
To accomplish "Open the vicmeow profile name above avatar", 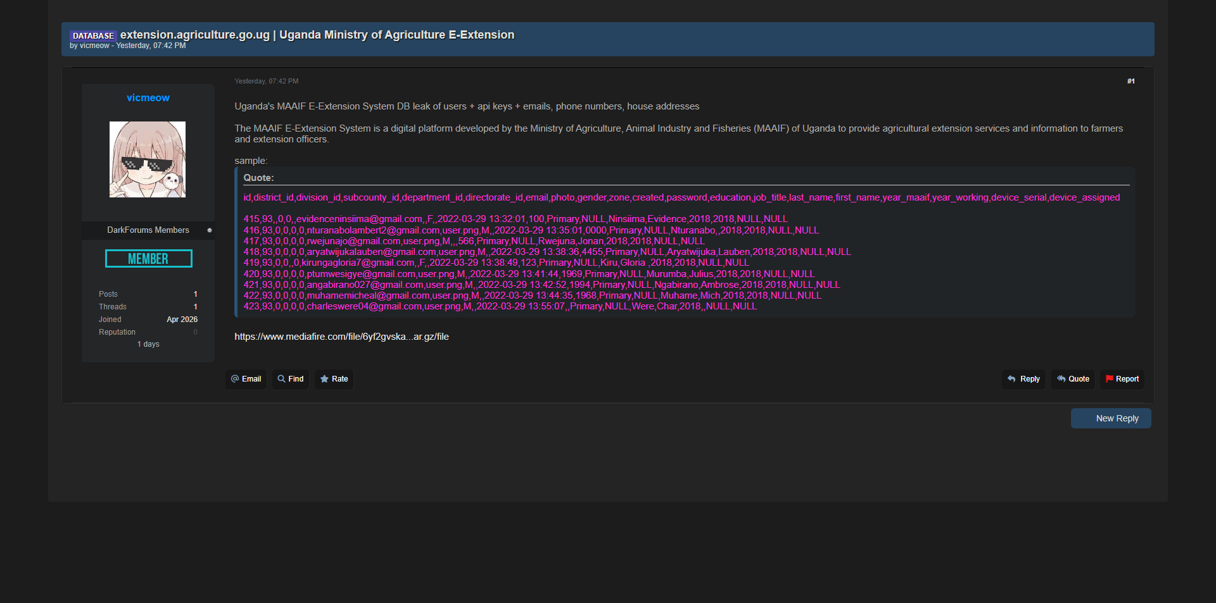I will (148, 98).
